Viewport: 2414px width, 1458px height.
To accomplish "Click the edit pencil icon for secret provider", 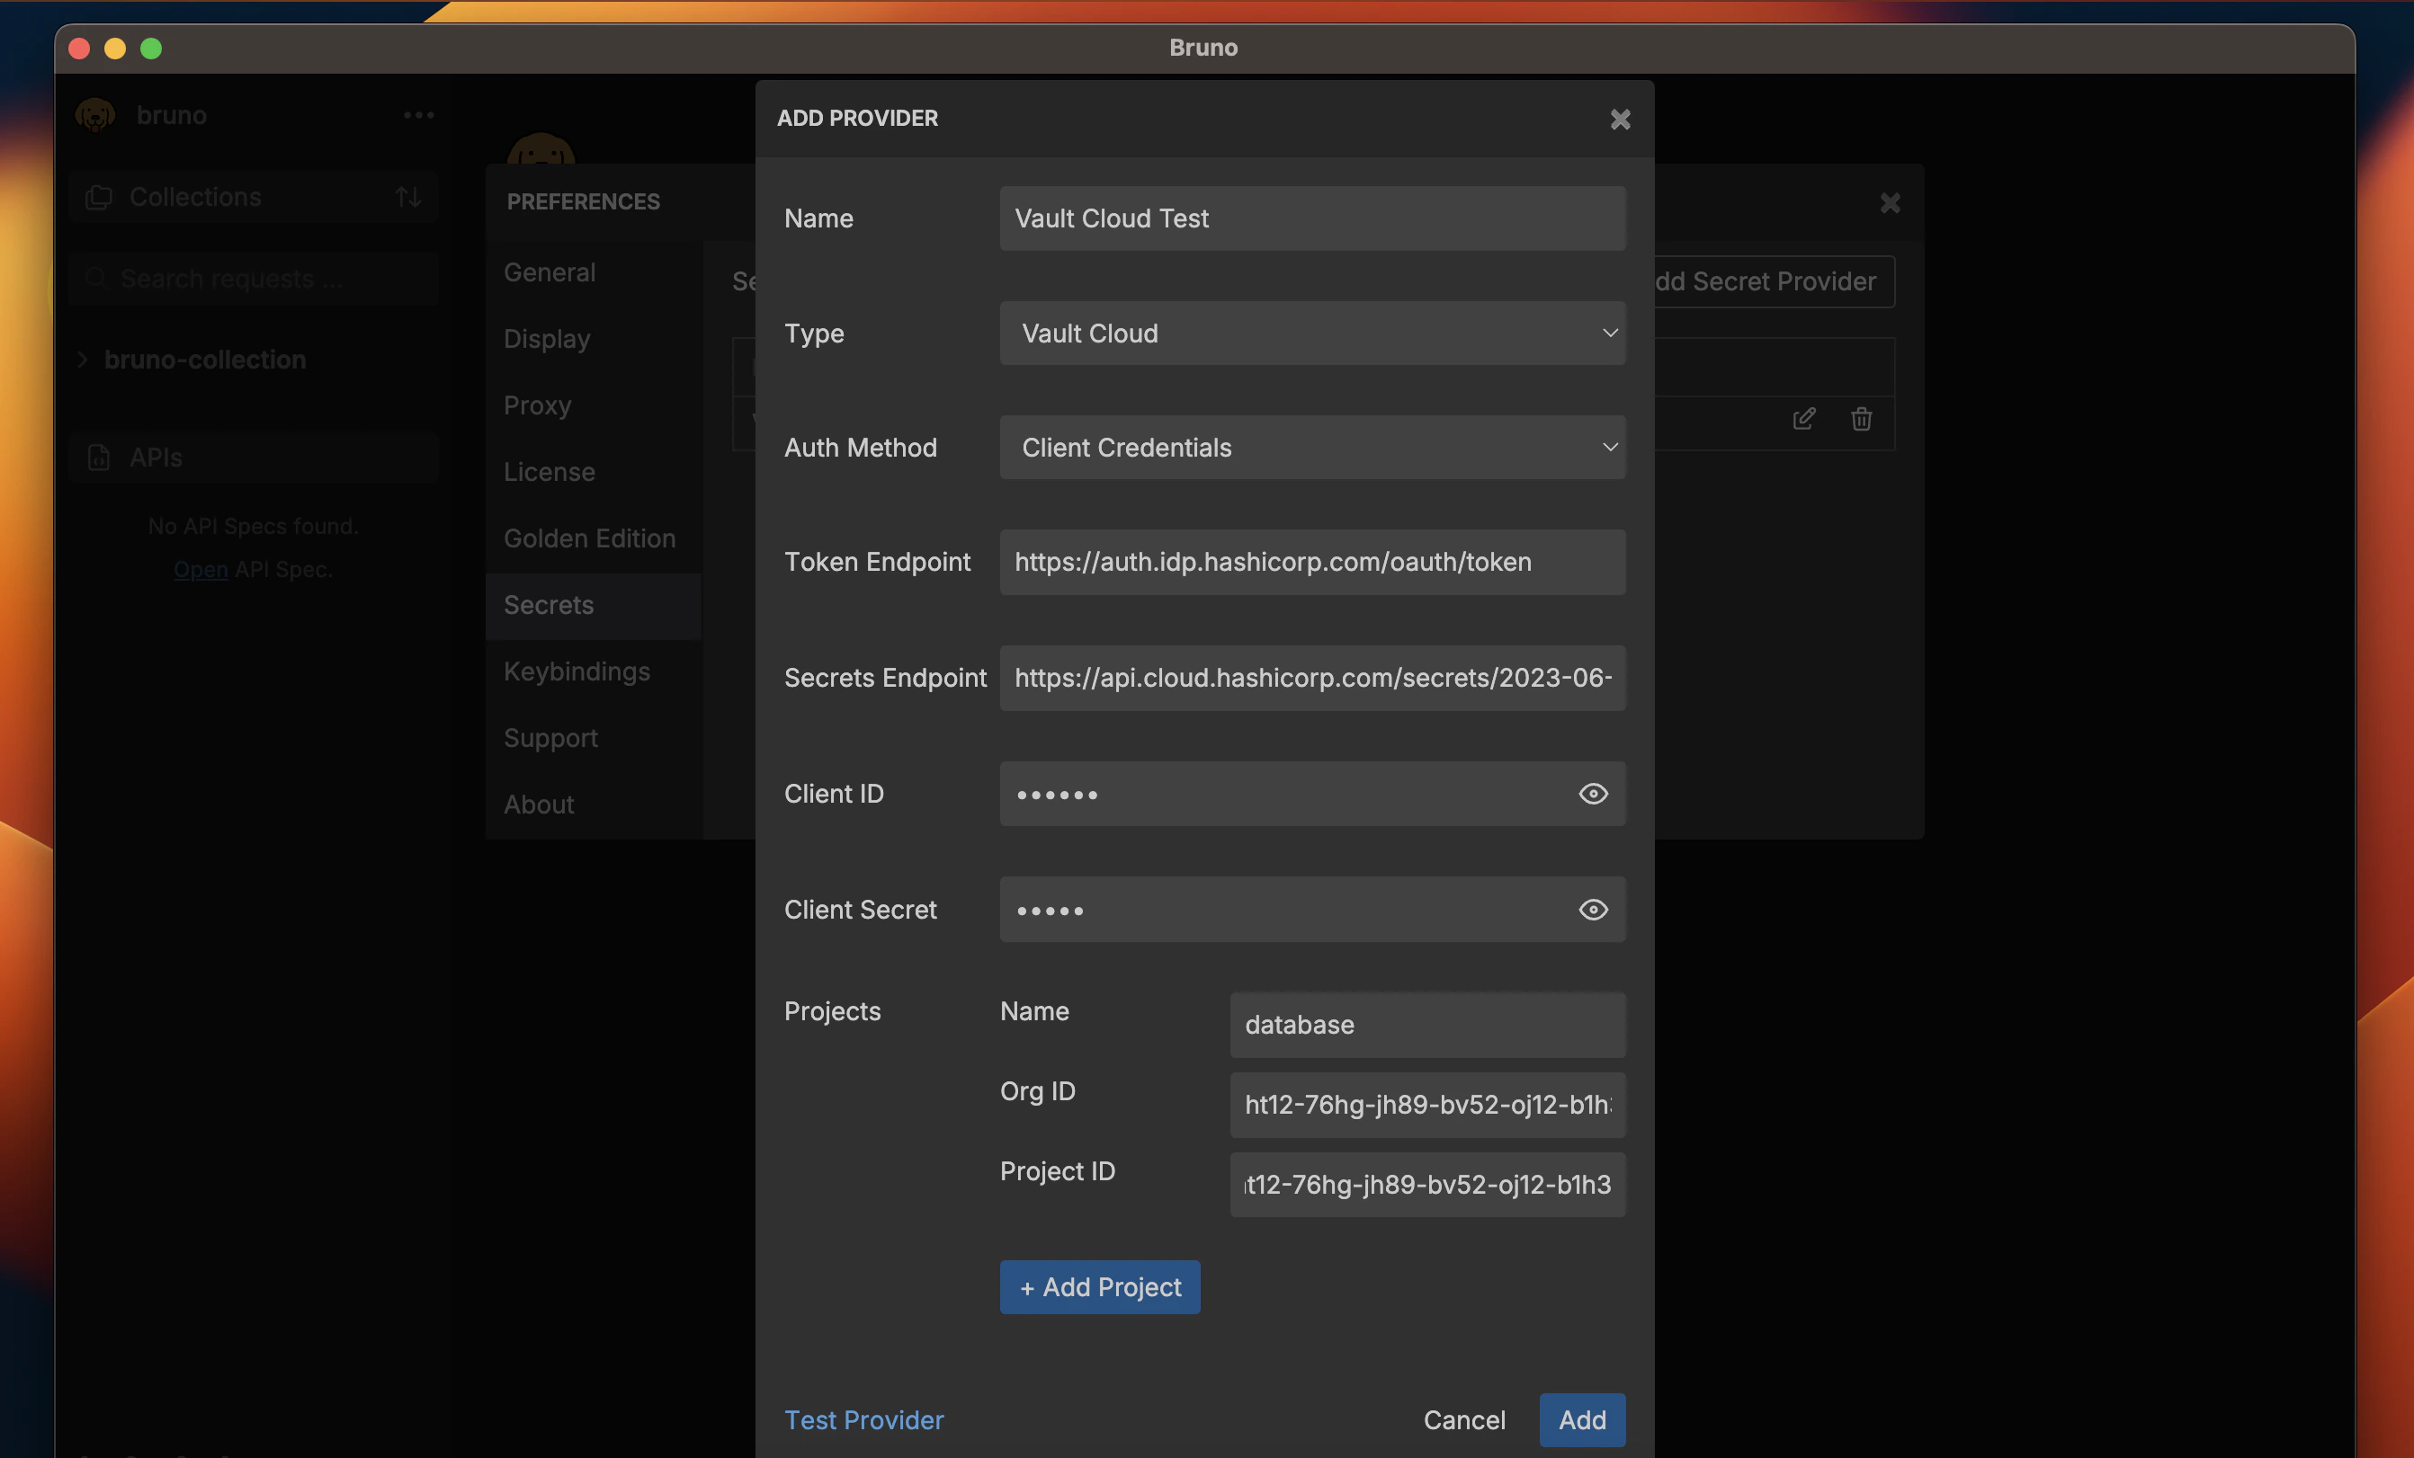I will (1803, 419).
